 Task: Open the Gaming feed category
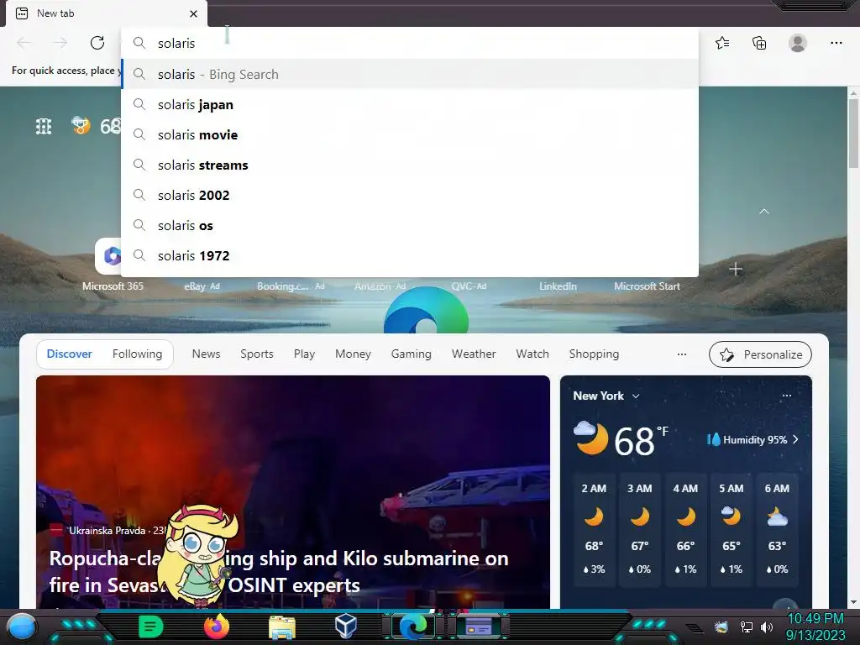point(411,354)
